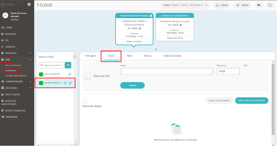Expand PRODUTOS menu chevron
Image resolution: width=277 pixels, height=146 pixels.
coord(31,53)
